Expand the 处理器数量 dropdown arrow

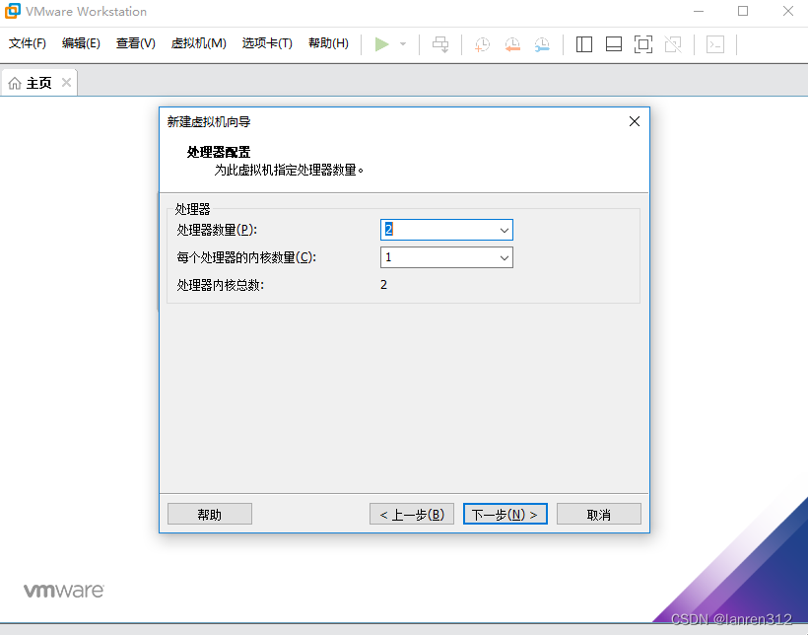point(504,230)
